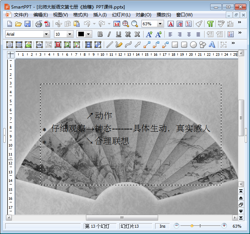
Task: Select the straight line drawing tool
Action: [109, 45]
